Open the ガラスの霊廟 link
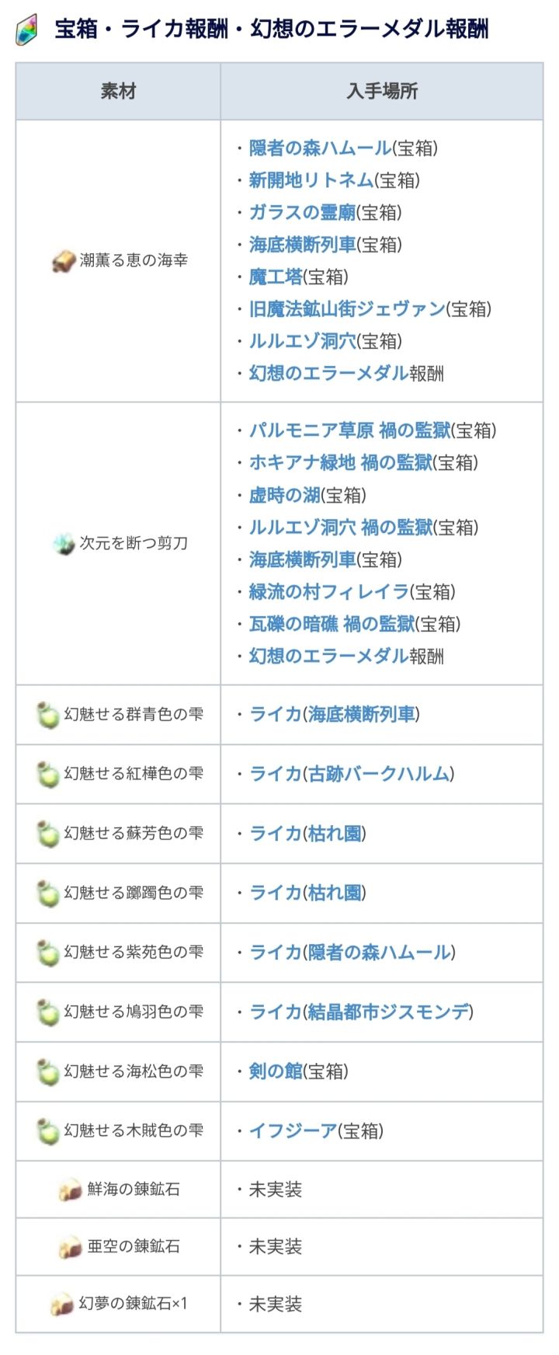Image resolution: width=559 pixels, height=1355 pixels. click(302, 212)
